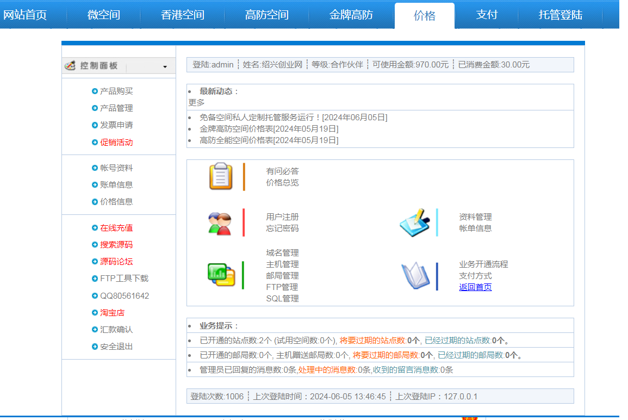This screenshot has height=420, width=628.
Task: Click the arrow bullet icon beside 安全退出
Action: (x=95, y=347)
